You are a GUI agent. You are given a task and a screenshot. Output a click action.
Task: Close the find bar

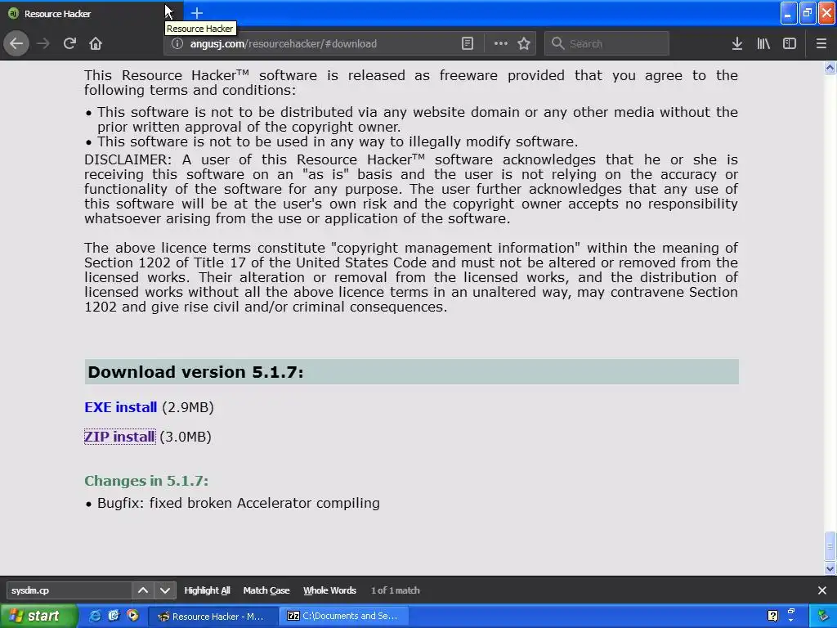pos(822,590)
